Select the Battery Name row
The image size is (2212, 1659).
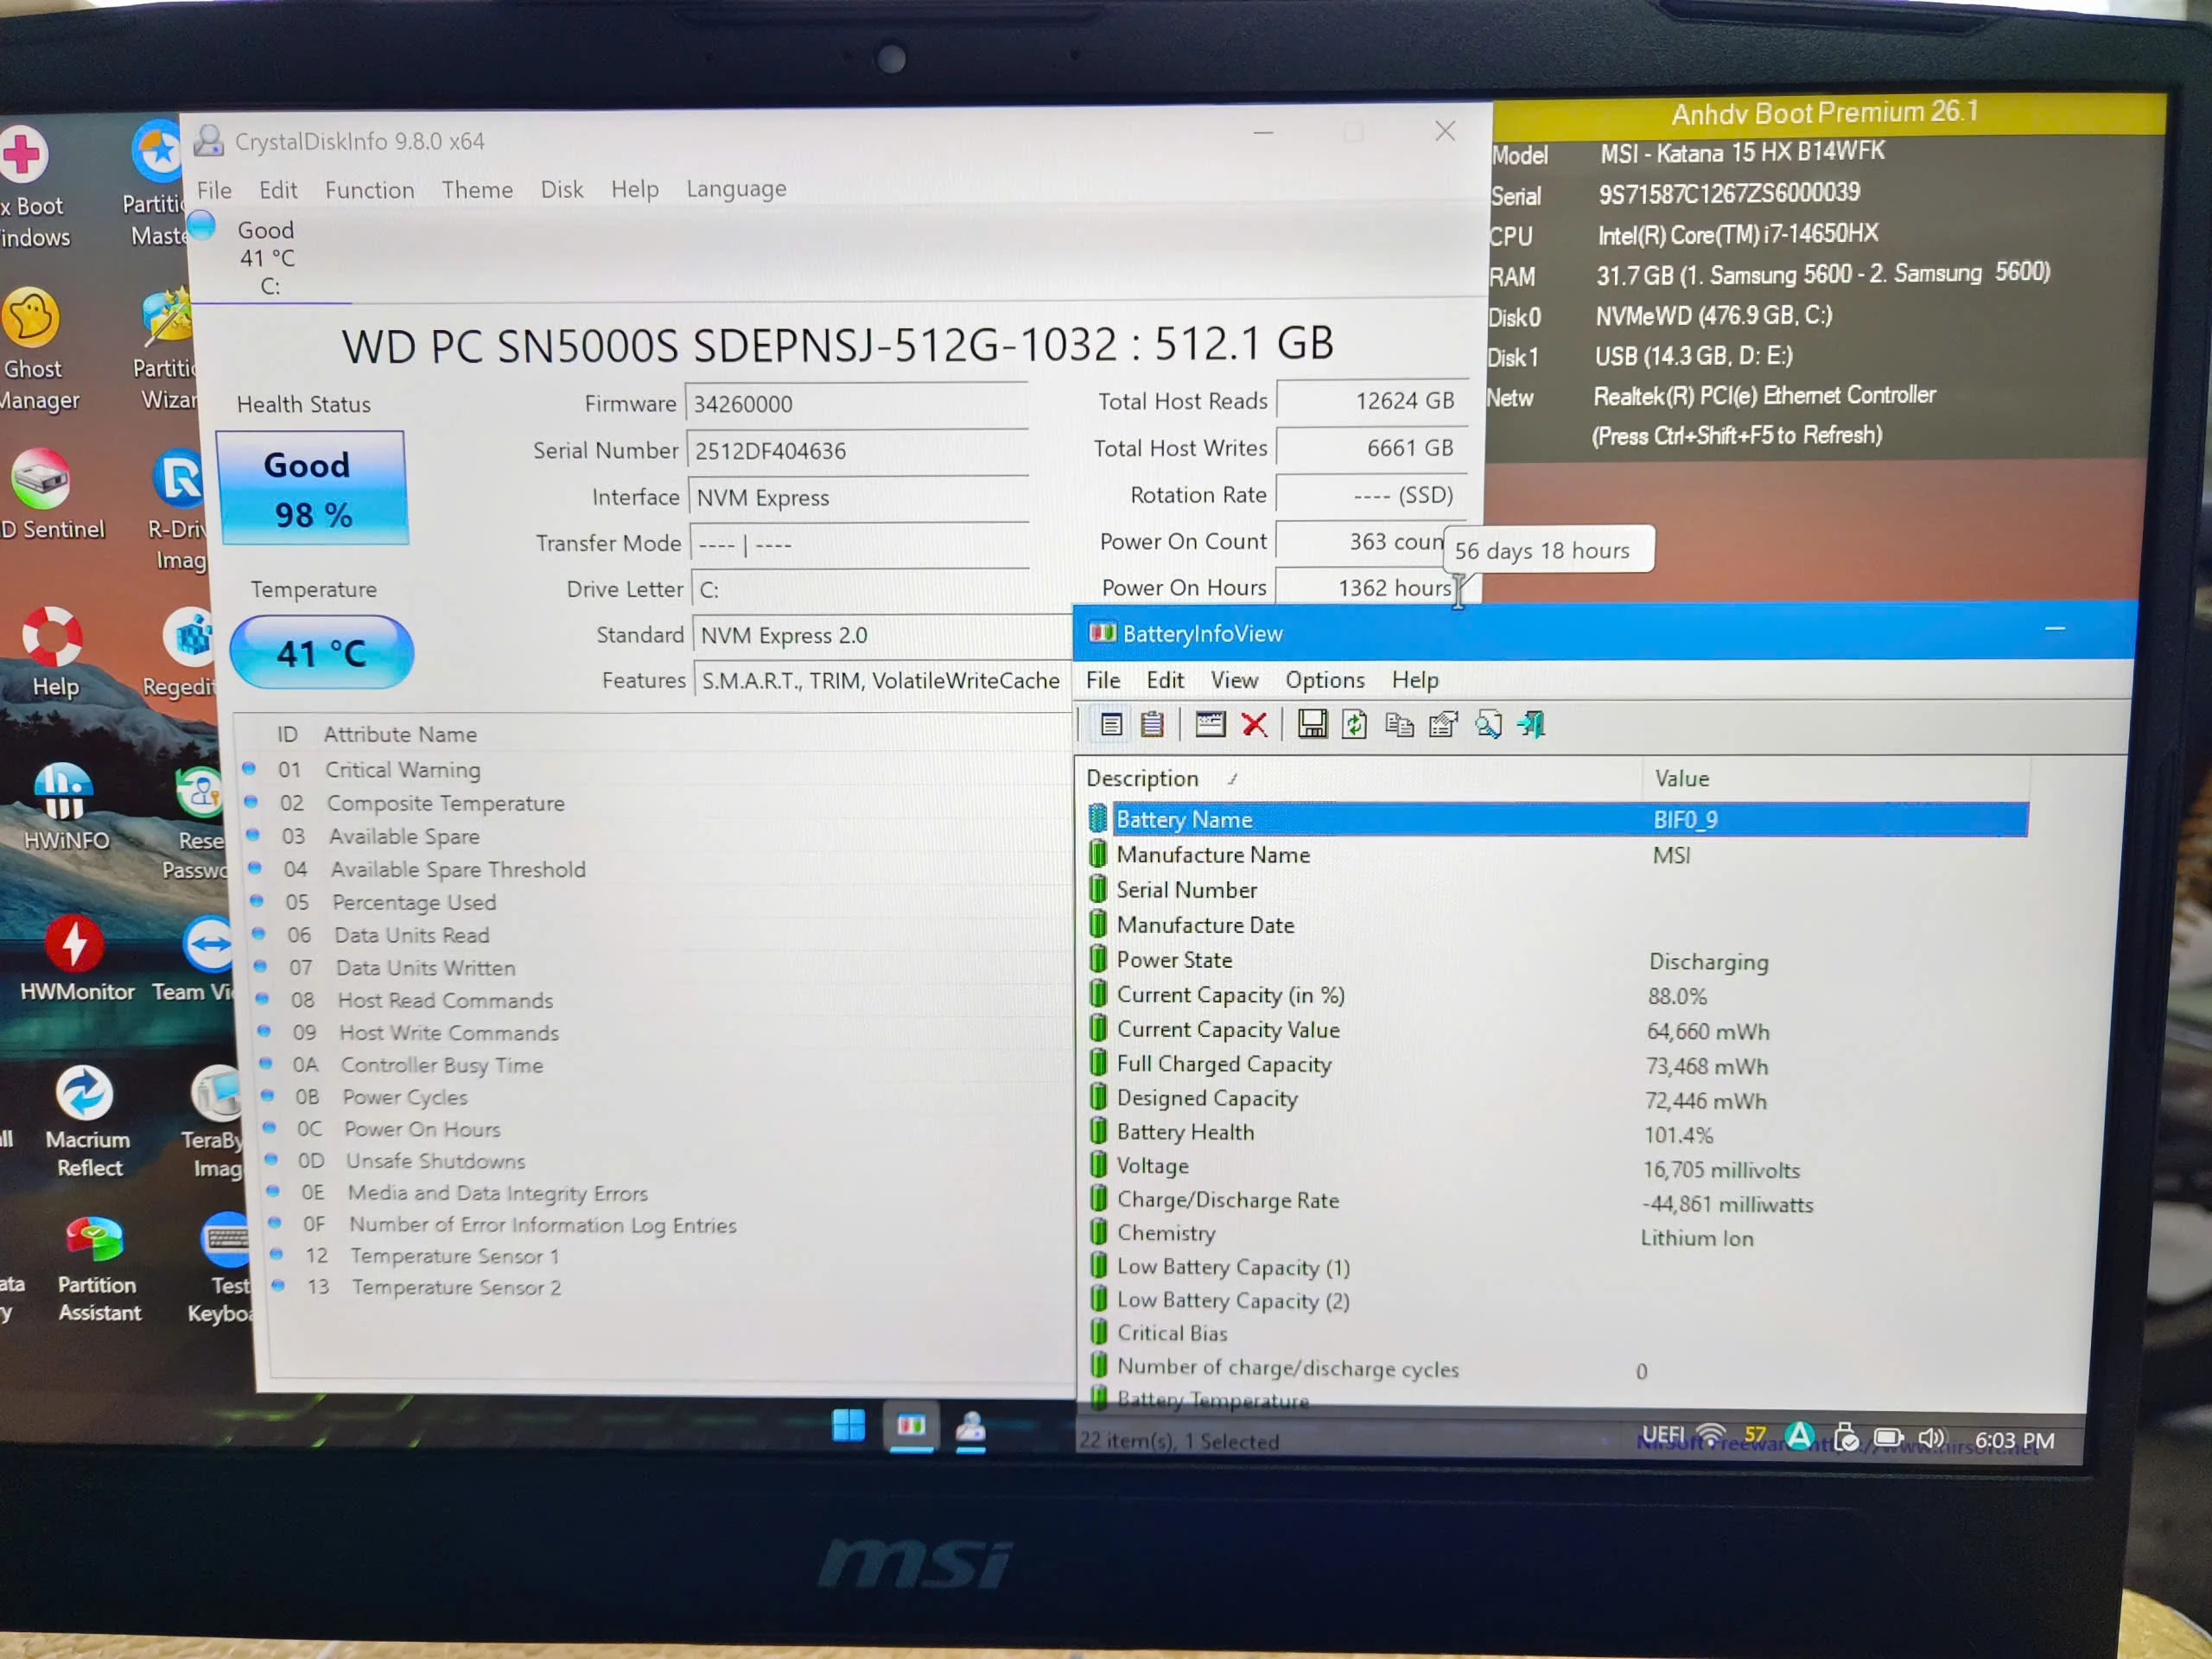(x=1558, y=819)
